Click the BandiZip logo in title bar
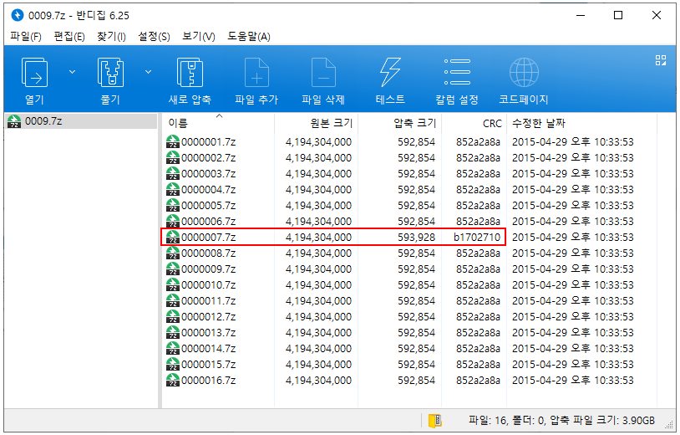 18,16
